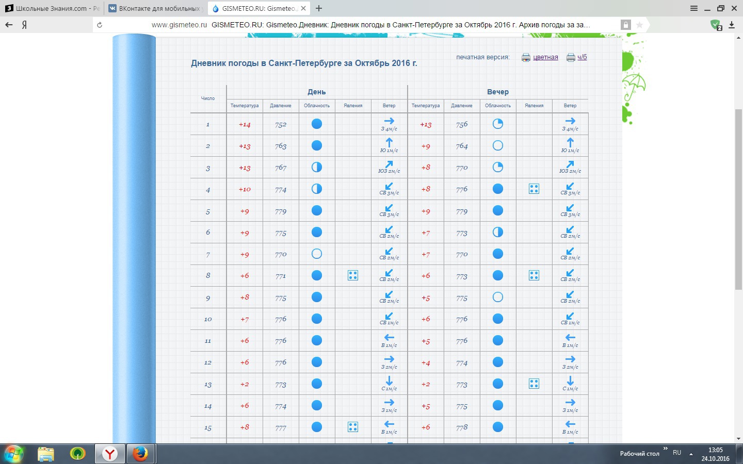
Task: Click the page vertical scrollbar
Action: (x=738, y=199)
